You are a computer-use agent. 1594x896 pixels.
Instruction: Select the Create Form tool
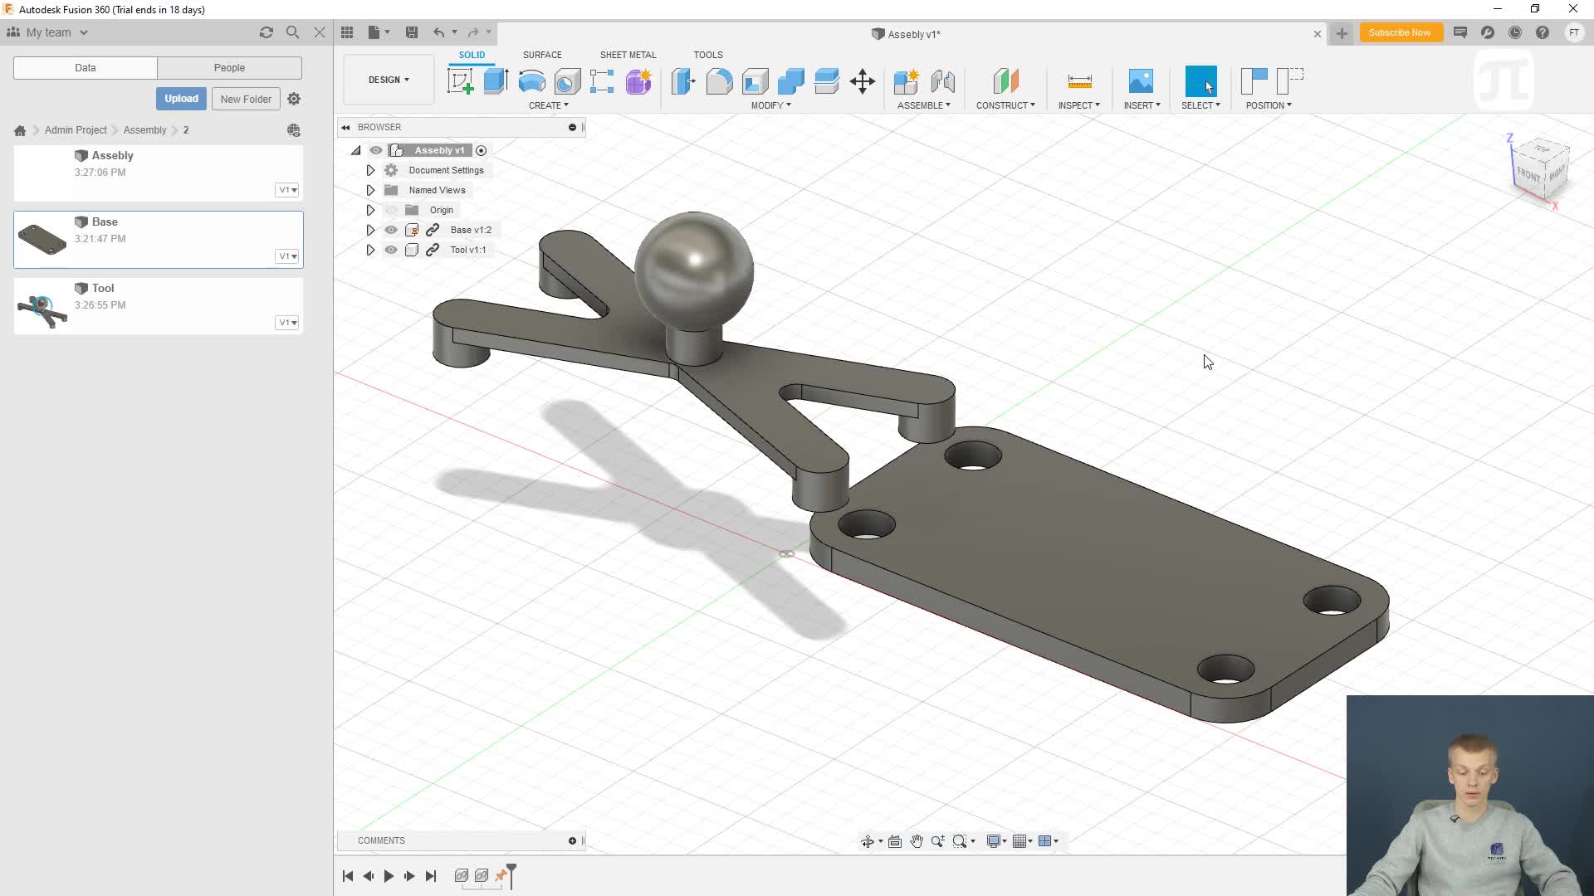(638, 81)
